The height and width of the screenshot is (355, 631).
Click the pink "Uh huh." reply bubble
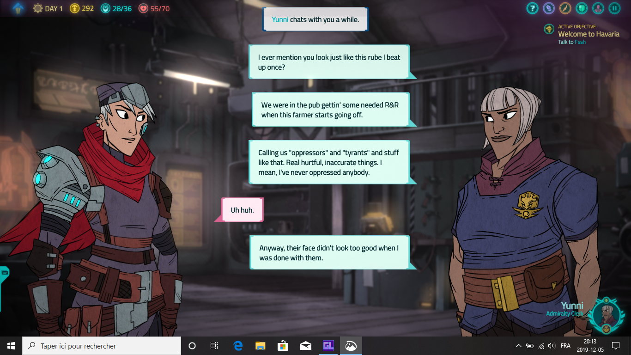click(242, 210)
